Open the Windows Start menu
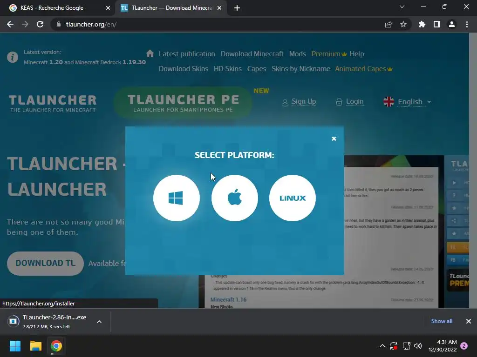 (x=15, y=346)
